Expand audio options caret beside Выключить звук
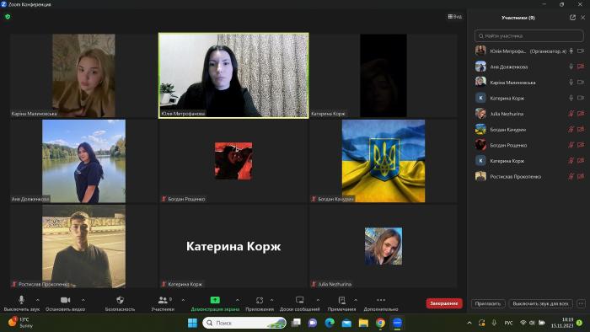 [38, 300]
